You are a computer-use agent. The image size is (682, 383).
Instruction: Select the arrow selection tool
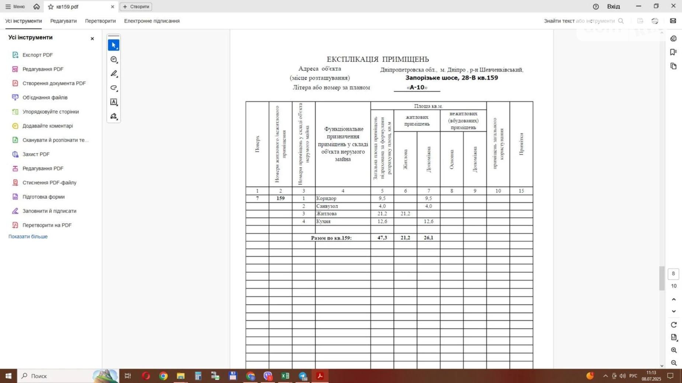pyautogui.click(x=114, y=45)
